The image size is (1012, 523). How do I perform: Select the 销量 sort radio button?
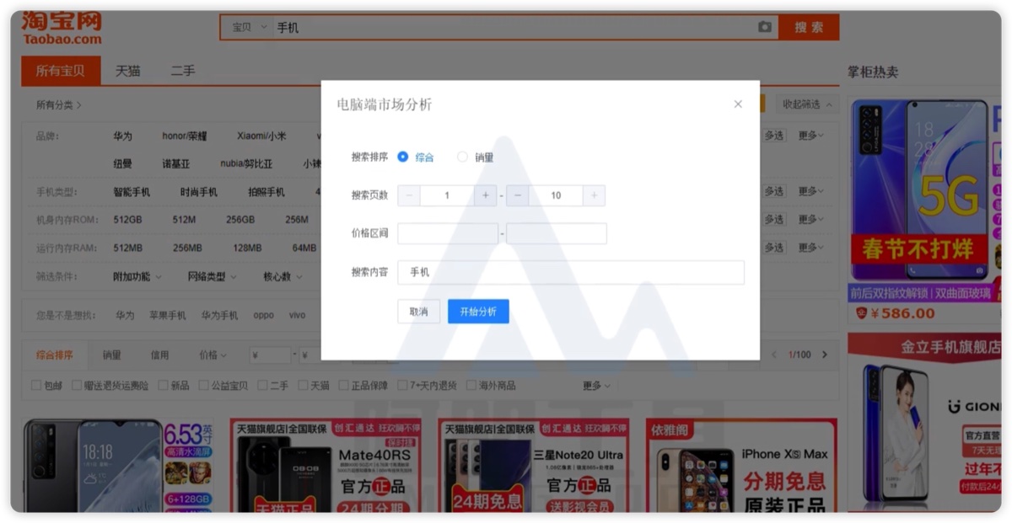pos(462,157)
